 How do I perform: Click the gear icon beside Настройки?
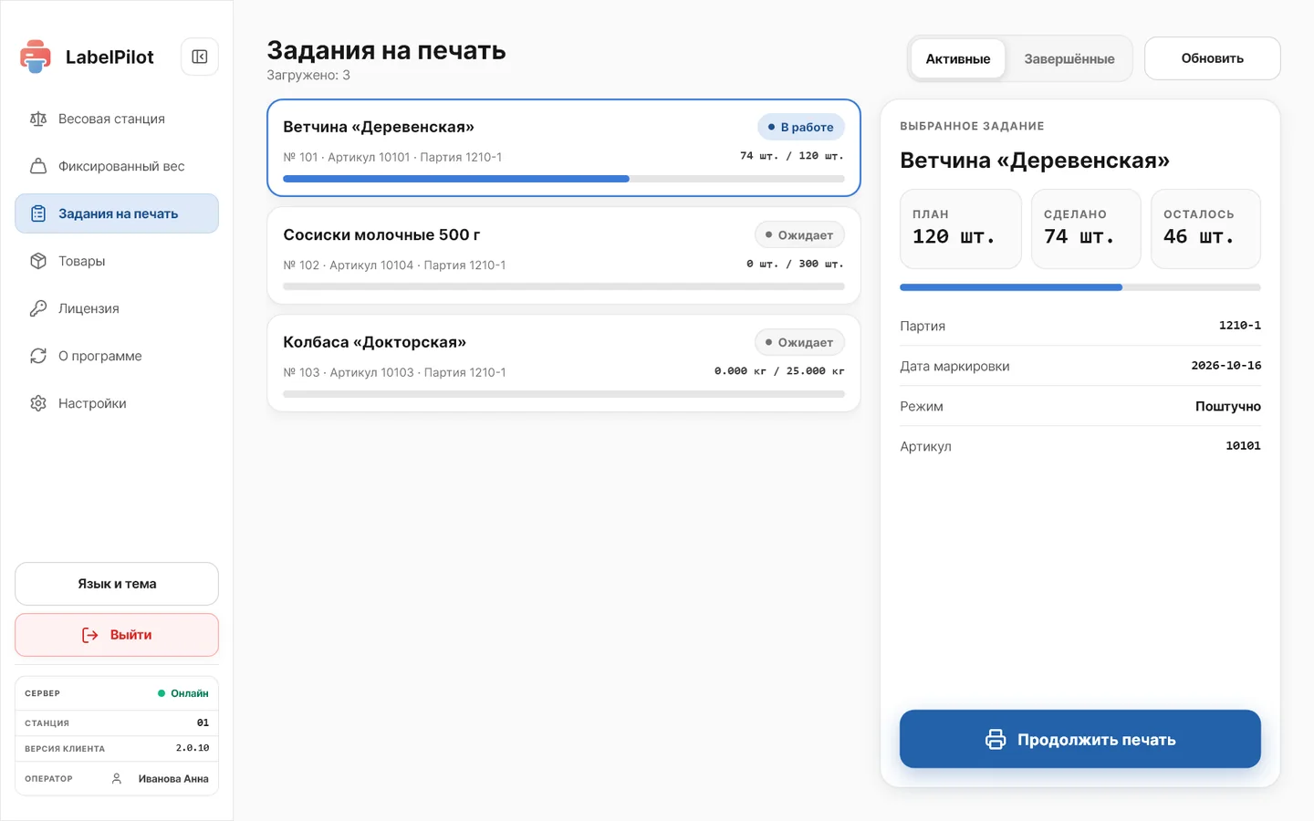pos(38,403)
